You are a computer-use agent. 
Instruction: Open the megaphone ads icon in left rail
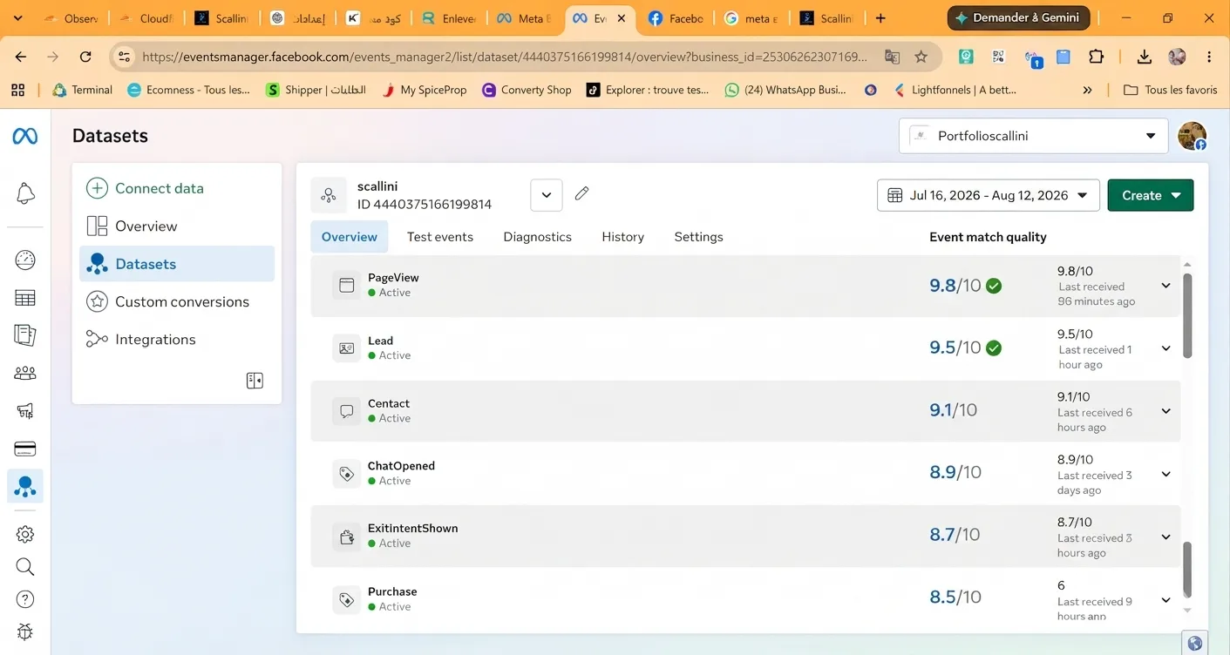click(25, 410)
